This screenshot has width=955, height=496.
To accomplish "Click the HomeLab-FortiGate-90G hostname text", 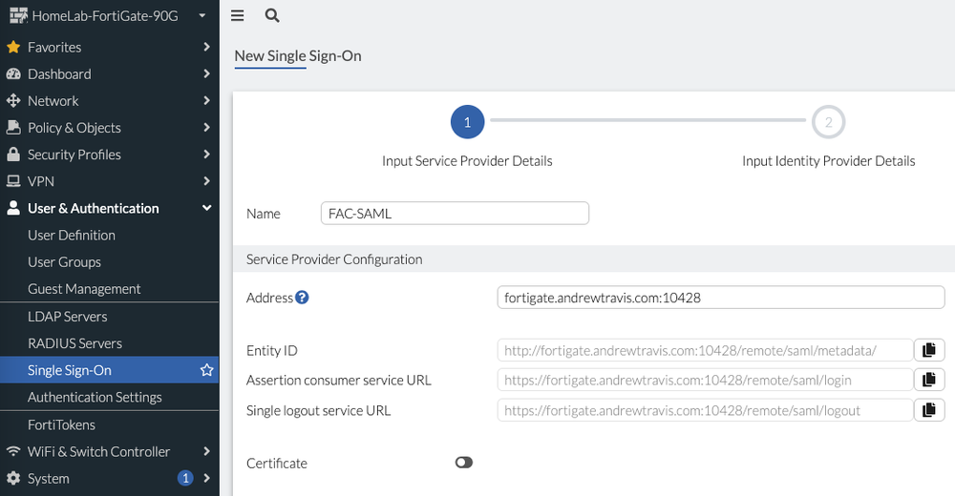I will [105, 16].
